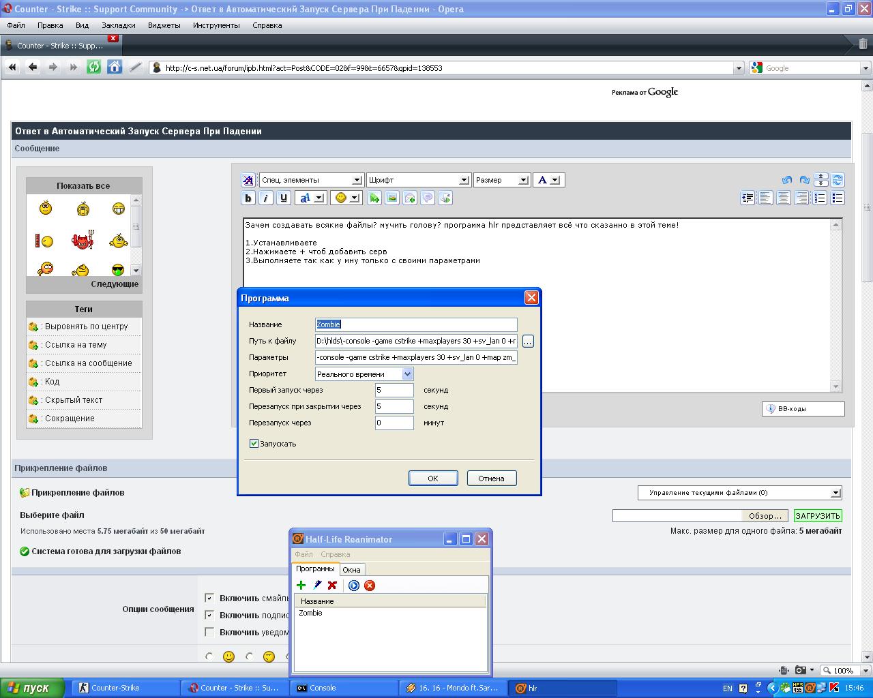Open the Закладки menu in Opera

pos(119,25)
